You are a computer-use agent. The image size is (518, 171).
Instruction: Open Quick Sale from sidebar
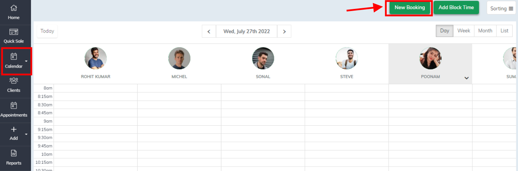point(14,32)
